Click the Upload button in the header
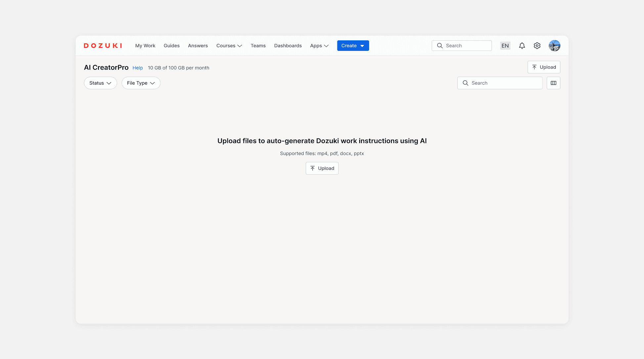The height and width of the screenshot is (359, 644). point(544,67)
